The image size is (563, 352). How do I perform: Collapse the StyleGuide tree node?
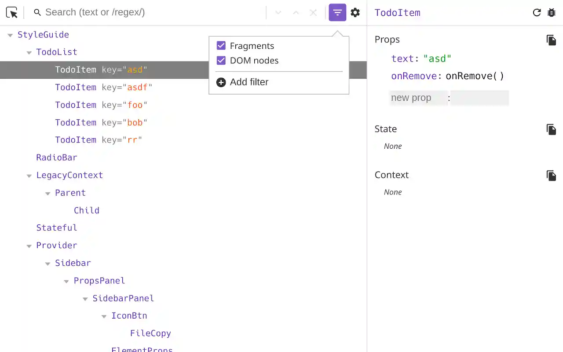pyautogui.click(x=10, y=35)
